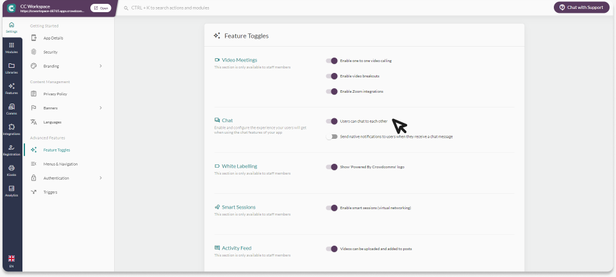Enable native chat message notifications toggle
616x277 pixels.
pos(331,136)
